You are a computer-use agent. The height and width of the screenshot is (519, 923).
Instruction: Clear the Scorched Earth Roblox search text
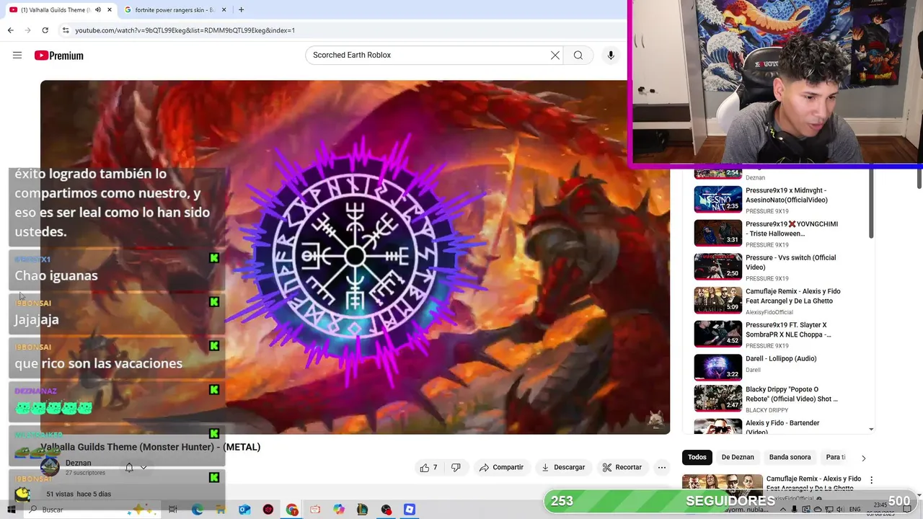pos(555,56)
